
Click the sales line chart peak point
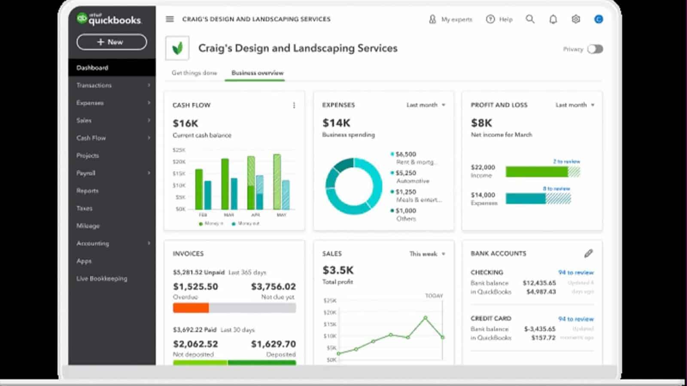tap(425, 318)
